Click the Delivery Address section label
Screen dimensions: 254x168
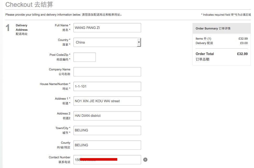tap(21, 29)
